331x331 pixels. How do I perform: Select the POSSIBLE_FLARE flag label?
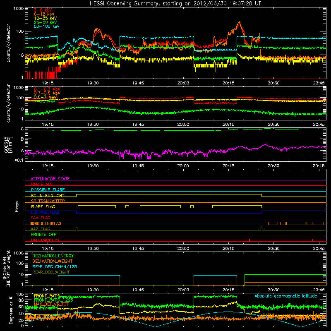48,190
